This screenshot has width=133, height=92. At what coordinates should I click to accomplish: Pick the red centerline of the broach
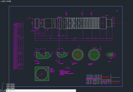pos(80,23)
